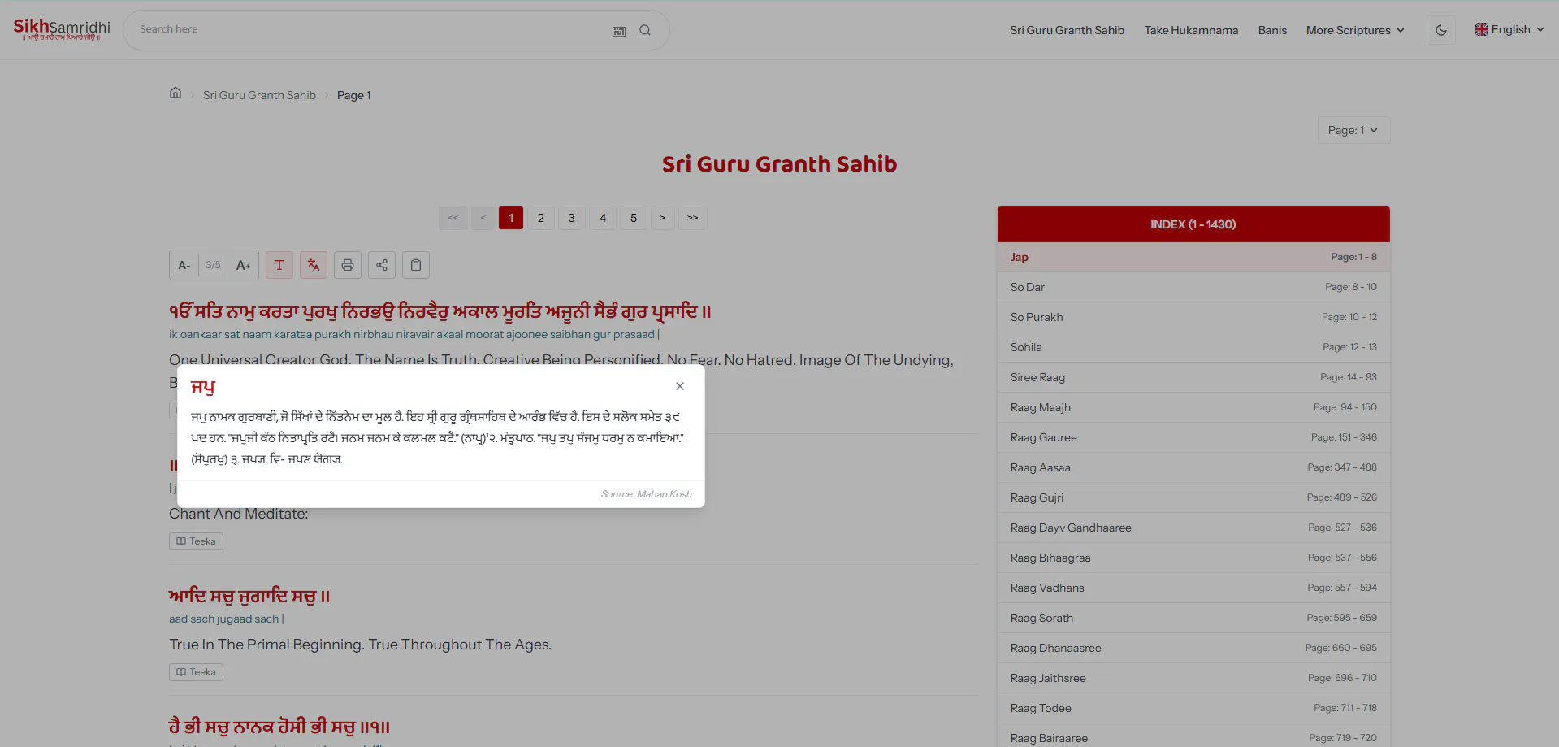Open the virtual keyboard icon in search

point(619,31)
